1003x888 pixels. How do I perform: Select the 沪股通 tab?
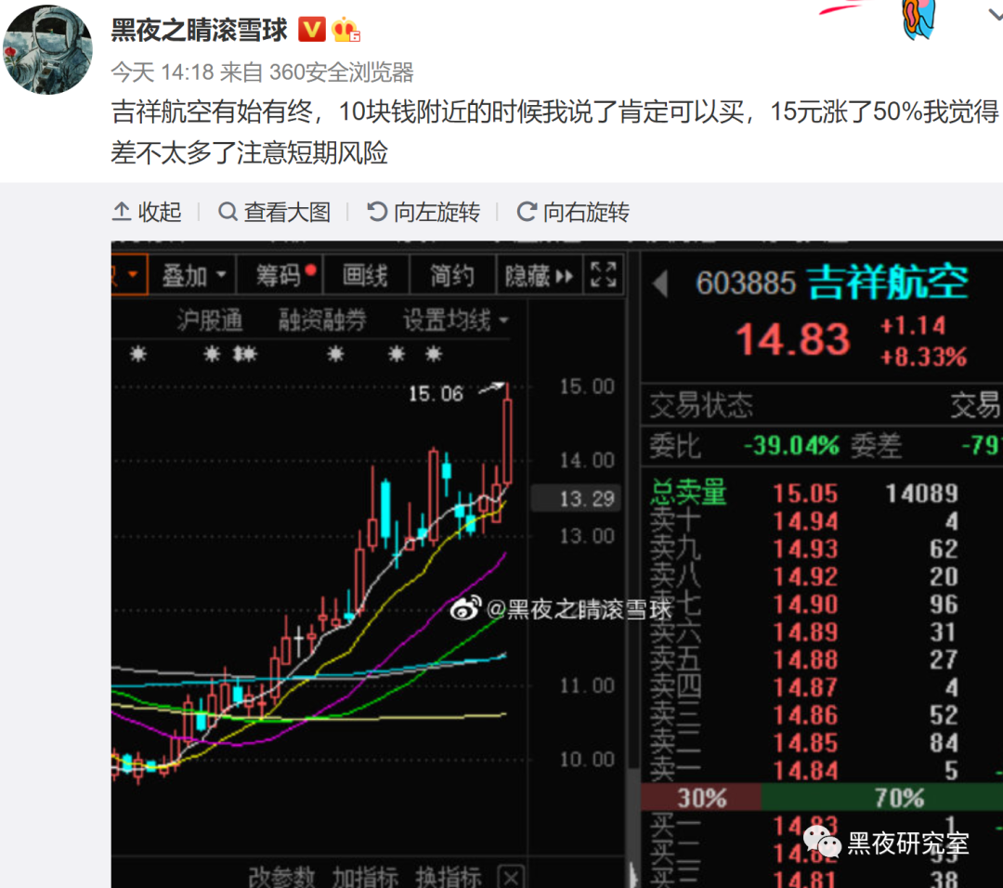211,320
